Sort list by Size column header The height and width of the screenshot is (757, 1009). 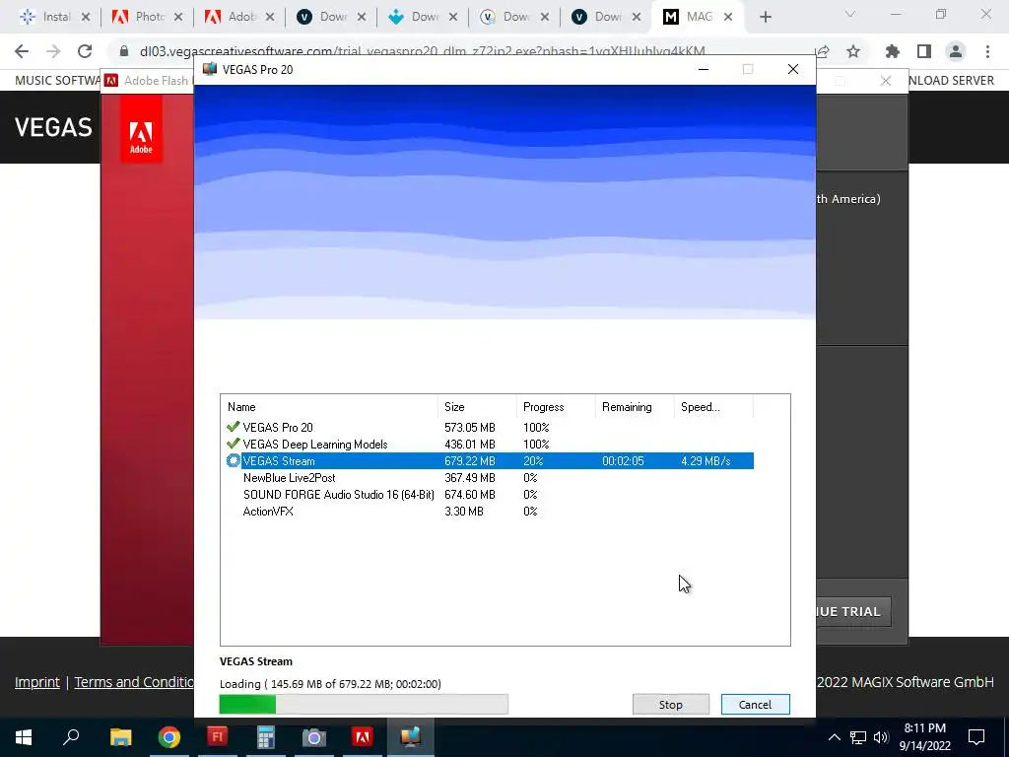(x=477, y=407)
